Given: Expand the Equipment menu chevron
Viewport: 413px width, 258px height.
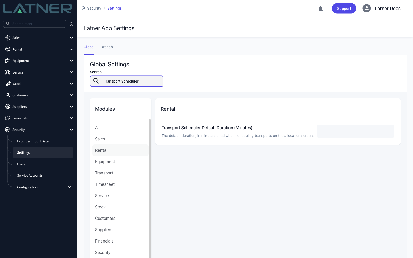Looking at the screenshot, I should pyautogui.click(x=72, y=61).
